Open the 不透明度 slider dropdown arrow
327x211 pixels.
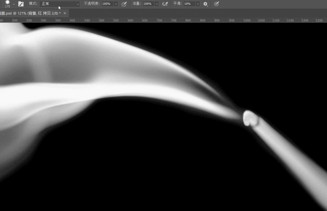115,4
